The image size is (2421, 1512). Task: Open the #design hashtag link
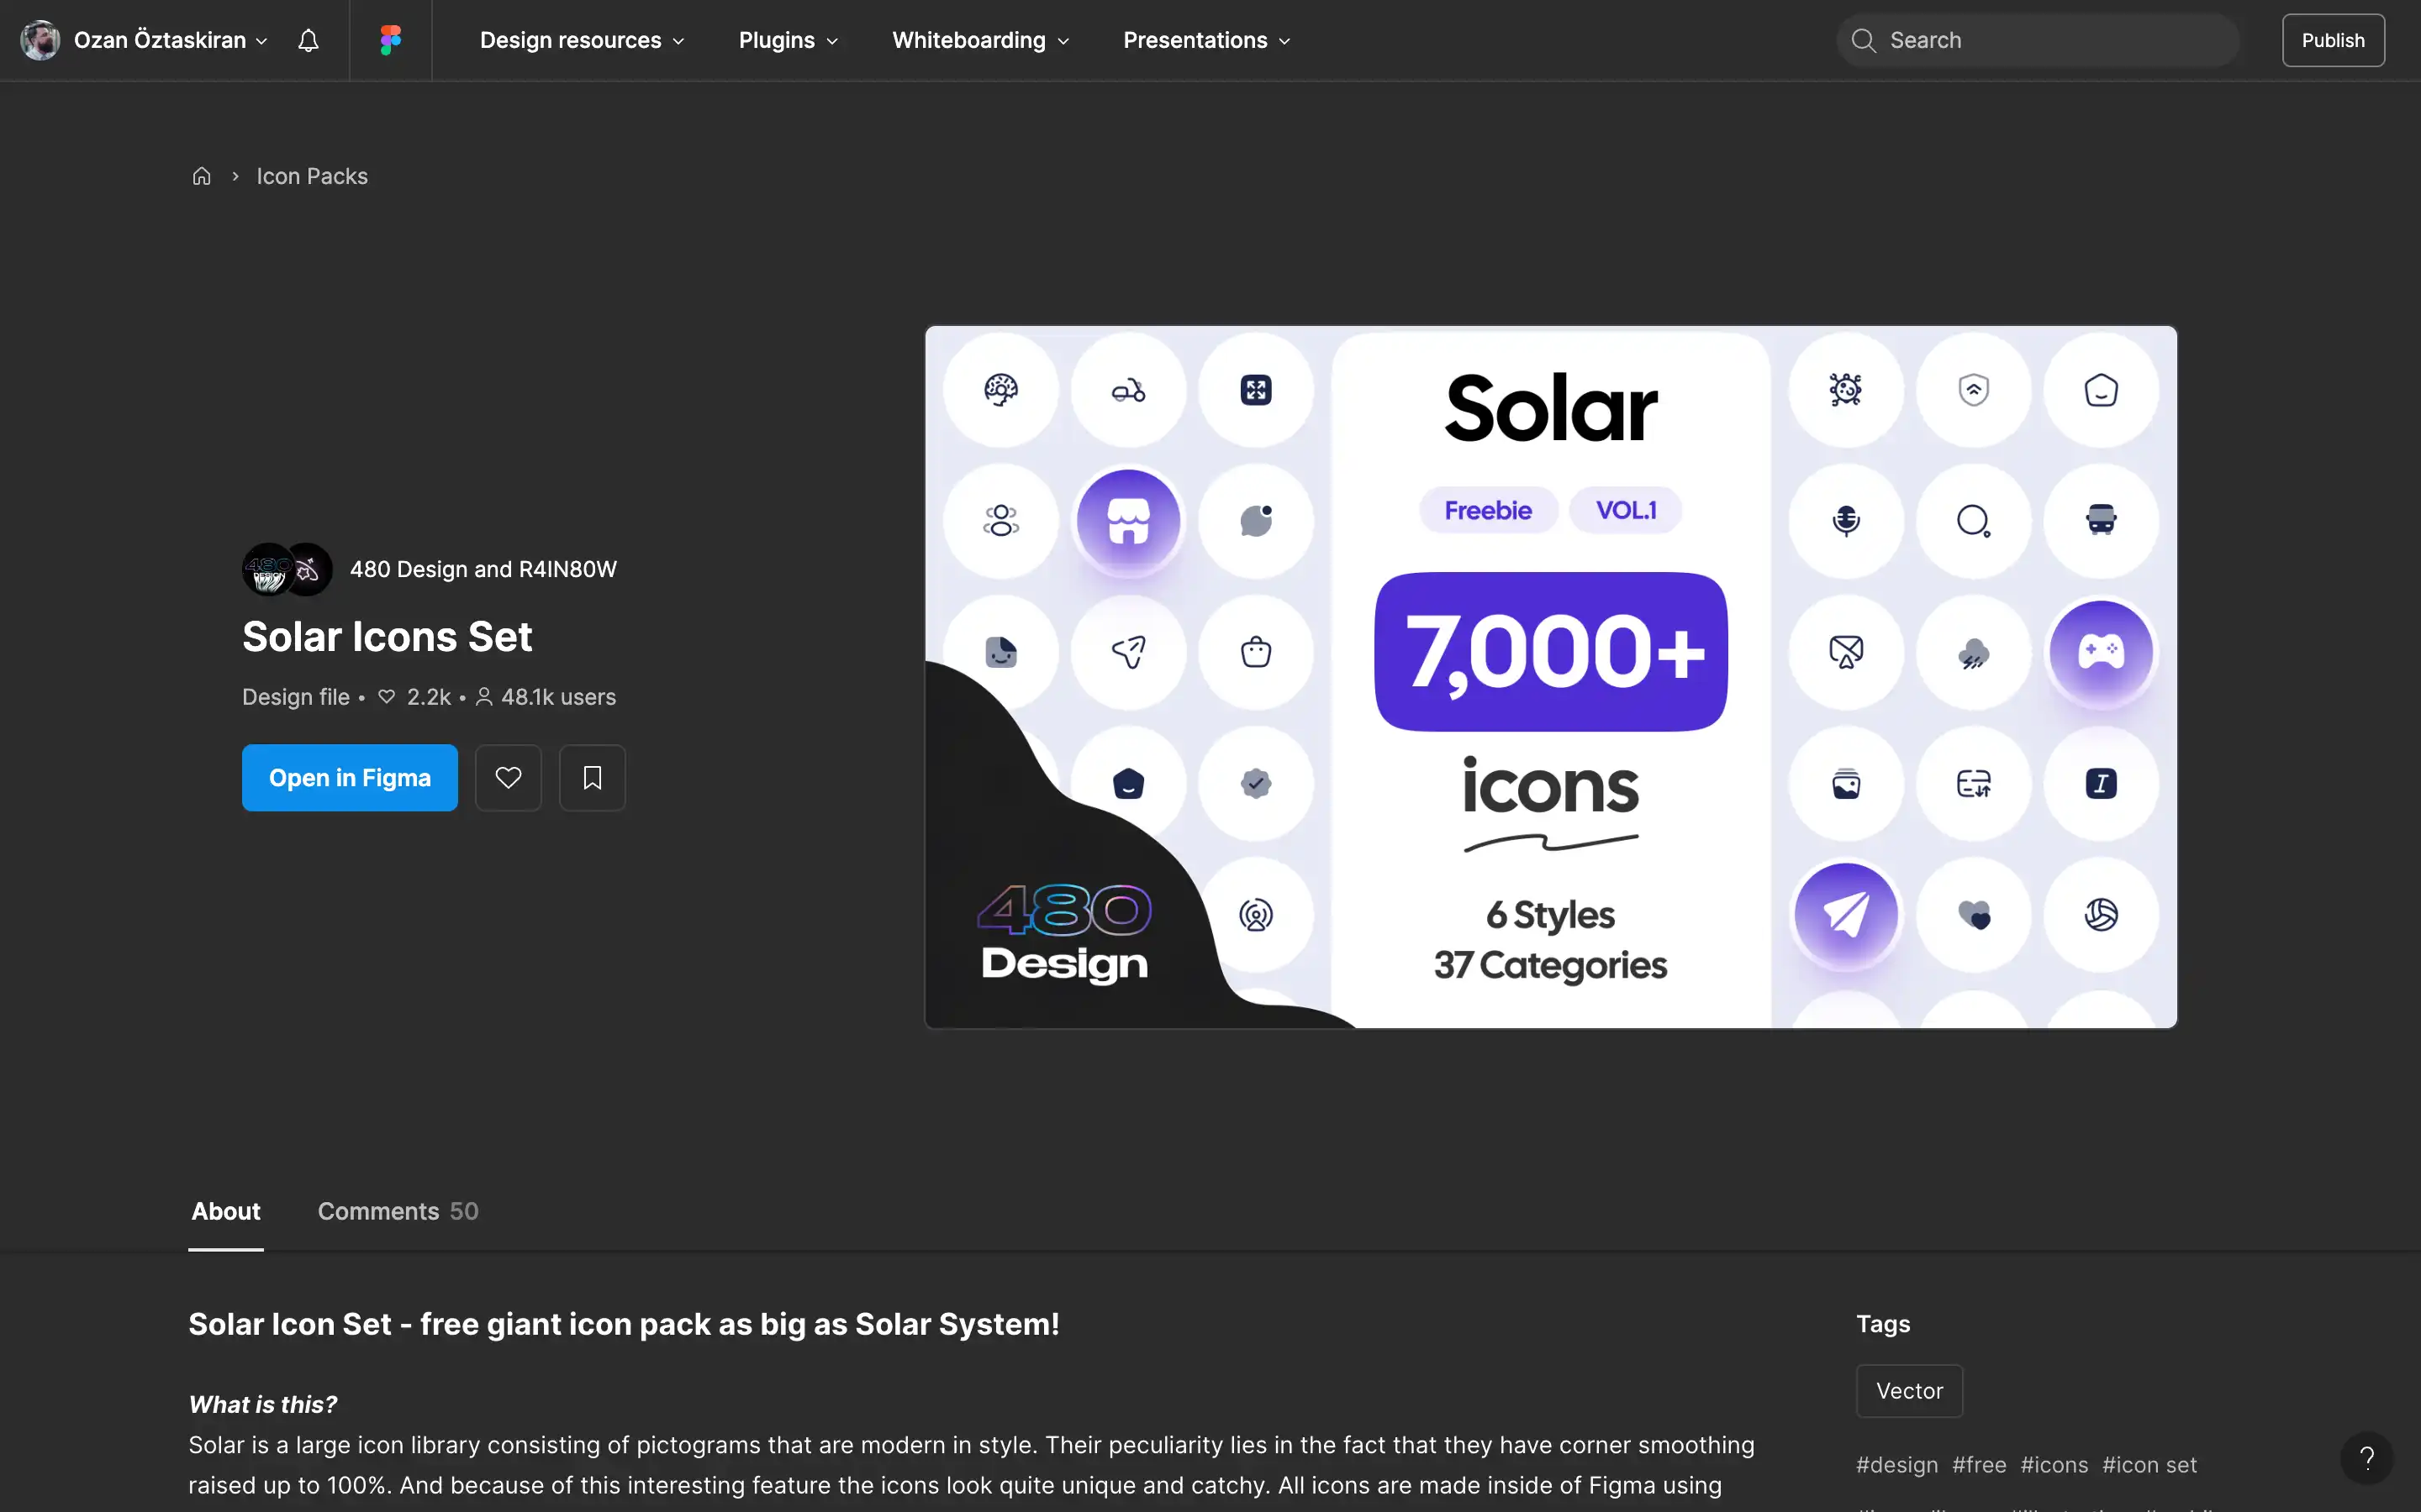[1896, 1465]
